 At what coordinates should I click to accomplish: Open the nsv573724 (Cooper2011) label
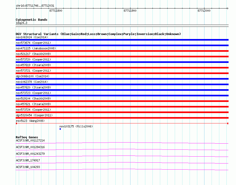tap(33, 110)
